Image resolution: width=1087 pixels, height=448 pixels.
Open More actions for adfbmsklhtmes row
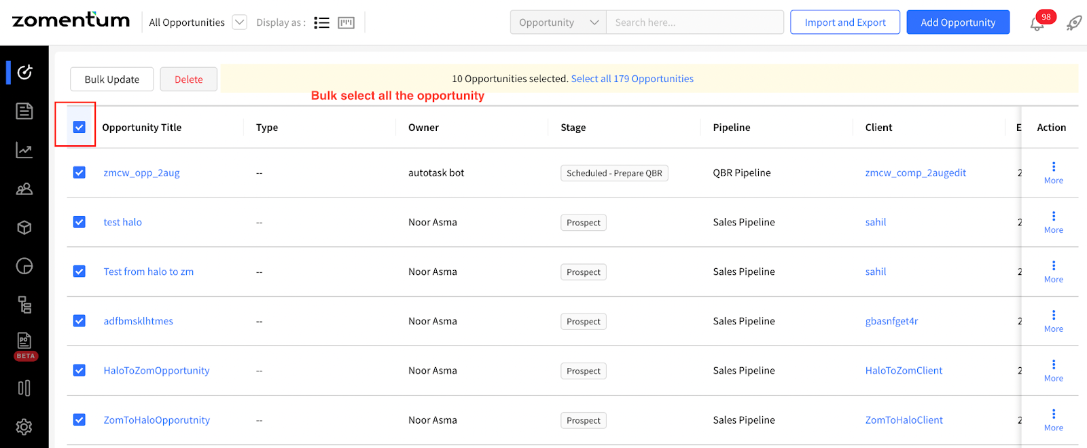coord(1054,321)
